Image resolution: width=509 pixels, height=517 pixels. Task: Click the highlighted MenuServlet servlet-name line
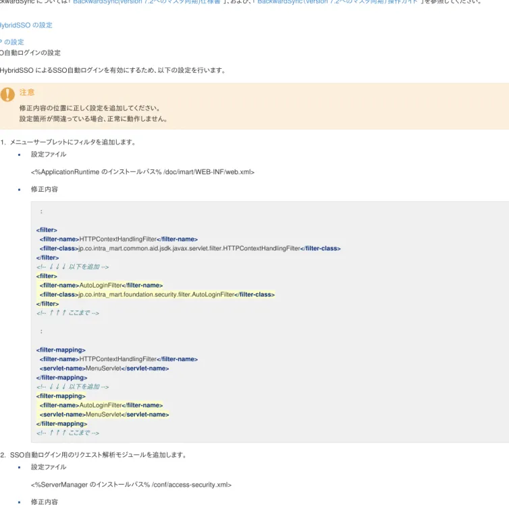pos(104,414)
